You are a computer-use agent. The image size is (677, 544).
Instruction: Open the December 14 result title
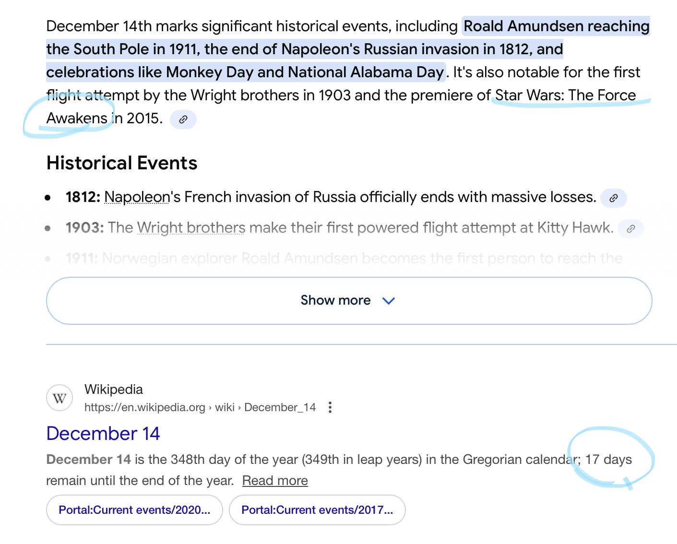[103, 434]
